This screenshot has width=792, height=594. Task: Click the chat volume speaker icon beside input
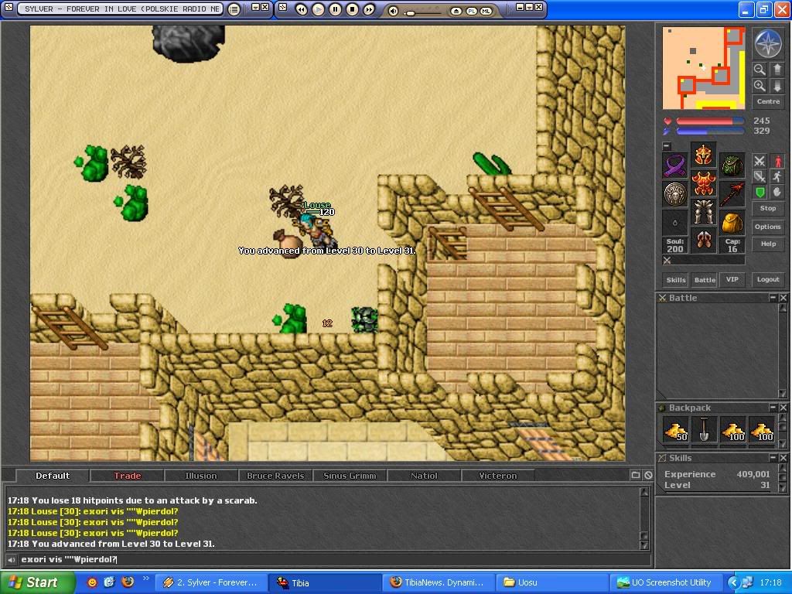pyautogui.click(x=11, y=560)
